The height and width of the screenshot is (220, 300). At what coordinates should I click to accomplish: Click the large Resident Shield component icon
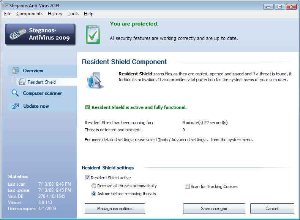coord(95,80)
